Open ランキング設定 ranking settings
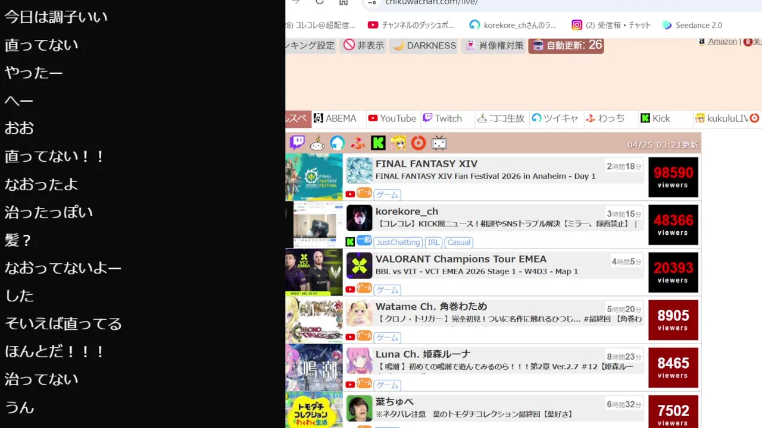The image size is (762, 428). point(311,45)
